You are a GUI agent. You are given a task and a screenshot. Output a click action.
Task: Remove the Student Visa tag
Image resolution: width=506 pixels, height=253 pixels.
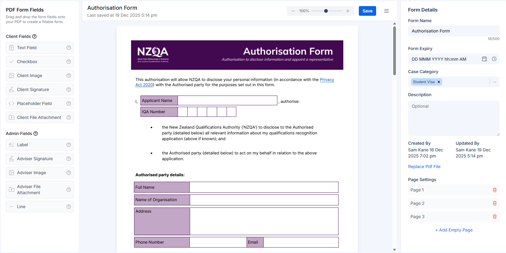point(439,82)
